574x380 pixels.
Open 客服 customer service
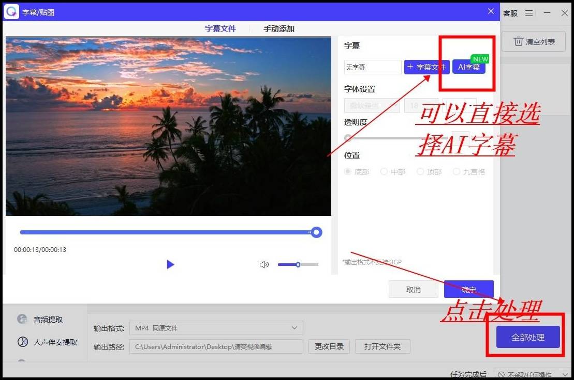click(510, 13)
